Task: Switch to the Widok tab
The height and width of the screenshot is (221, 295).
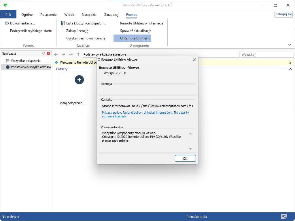Action: 69,14
